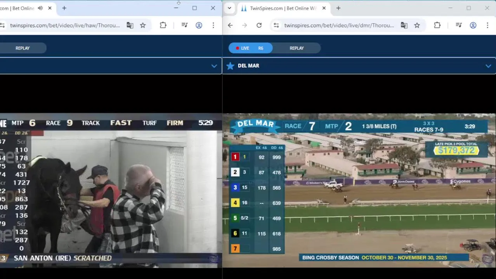Screen dimensions: 496x279
Task: Click translate icon in right window
Action: (x=404, y=25)
